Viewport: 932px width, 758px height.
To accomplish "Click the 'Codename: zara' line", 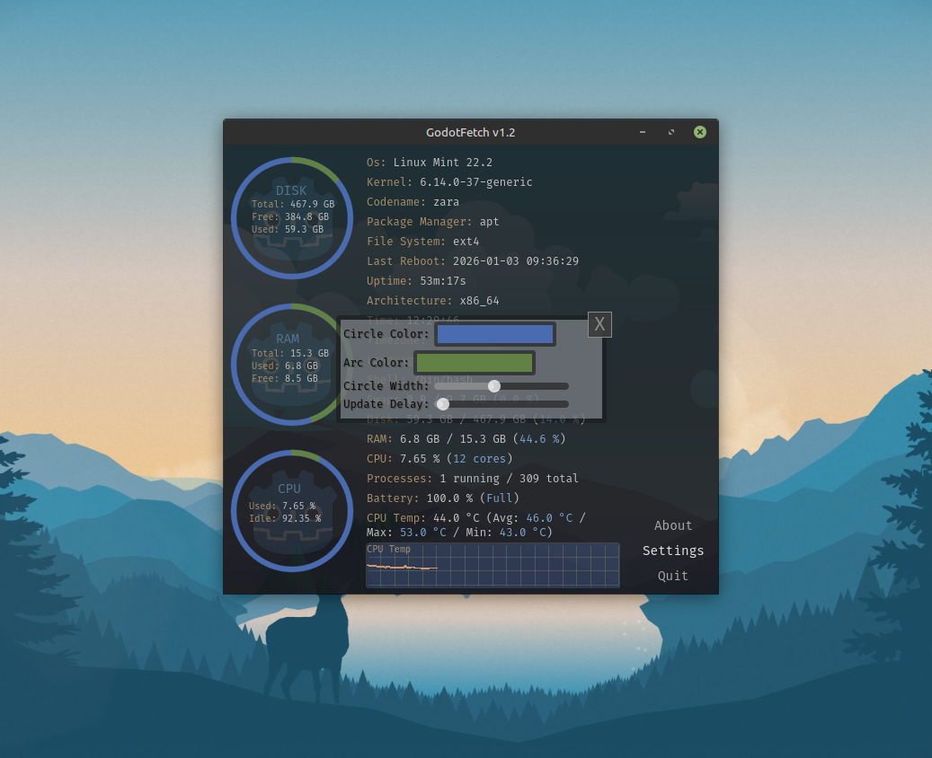I will pyautogui.click(x=413, y=202).
